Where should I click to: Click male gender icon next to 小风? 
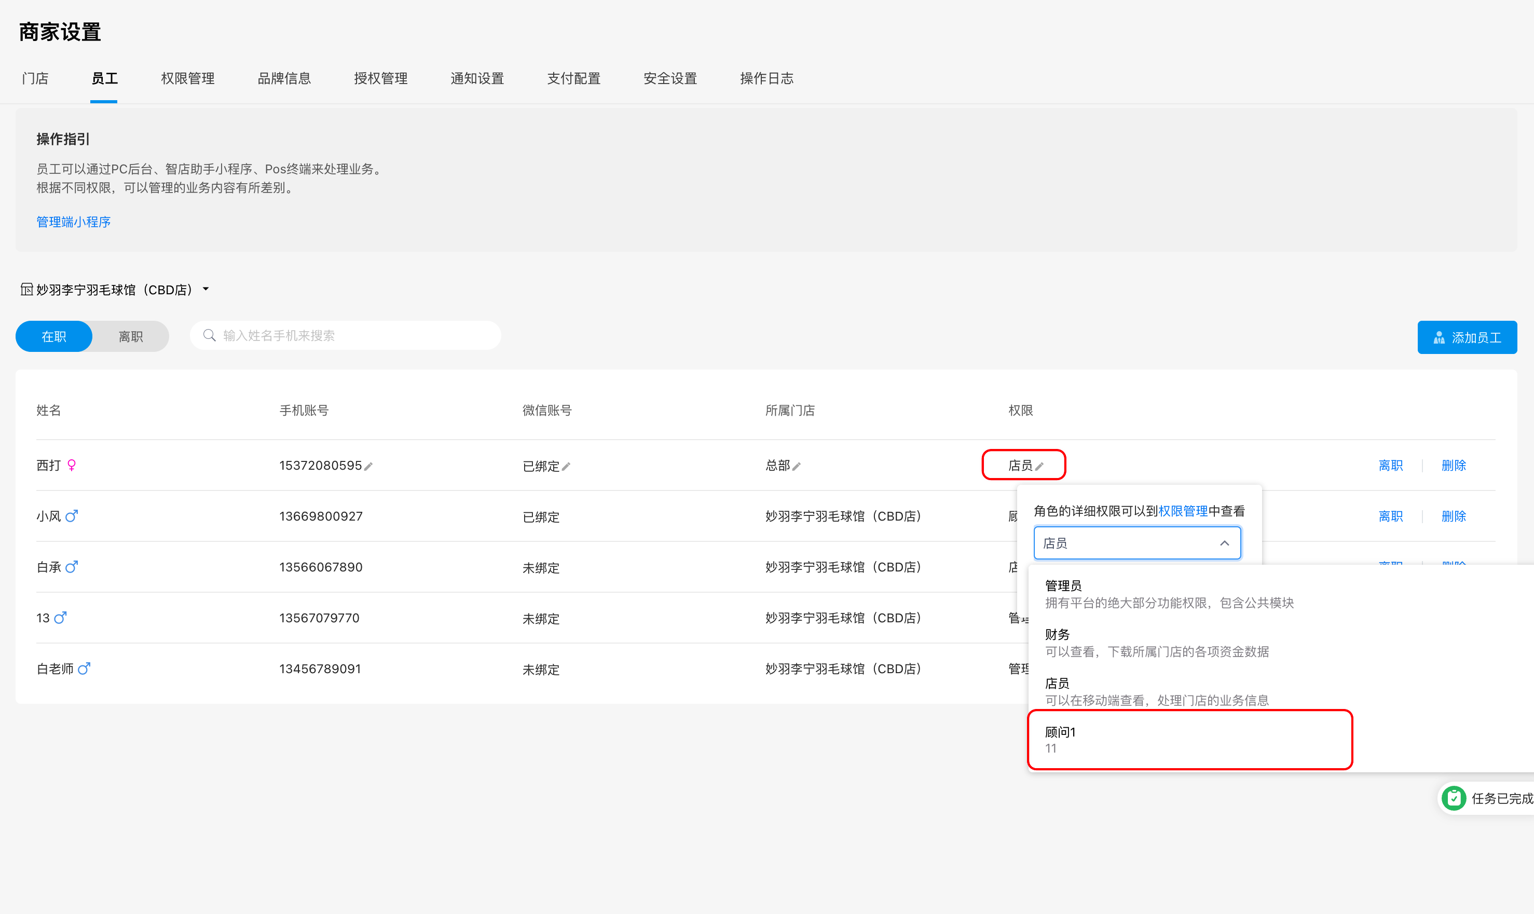tap(72, 515)
